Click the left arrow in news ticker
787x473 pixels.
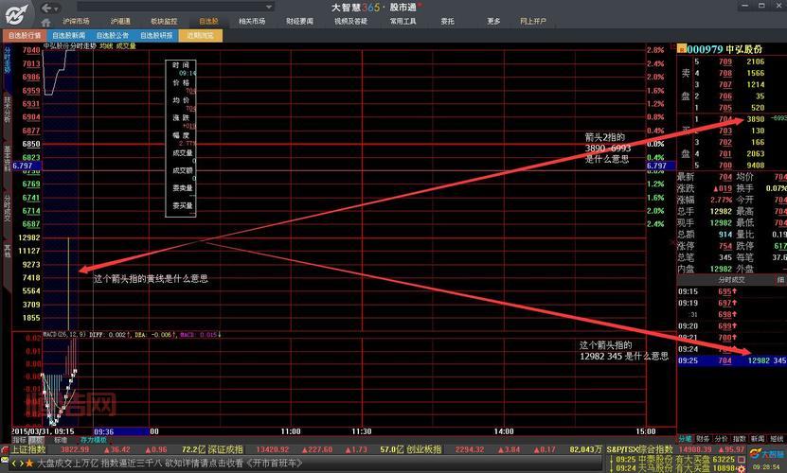[x=14, y=464]
